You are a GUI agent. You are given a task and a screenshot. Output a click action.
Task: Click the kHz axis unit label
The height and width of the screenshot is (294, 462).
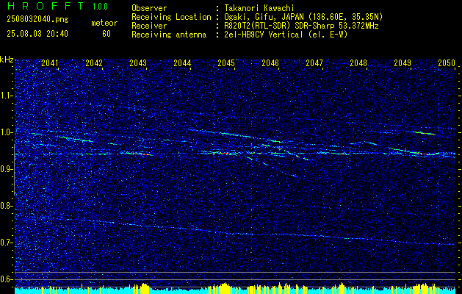click(x=7, y=60)
